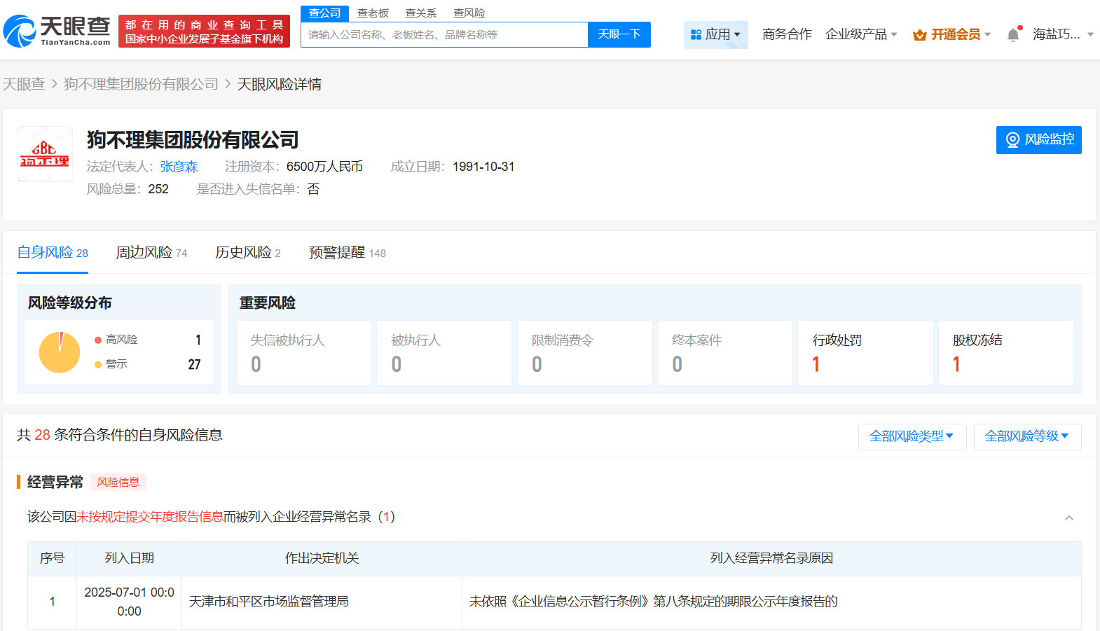
Task: Select the 预警提醒 148 tab
Action: [348, 253]
